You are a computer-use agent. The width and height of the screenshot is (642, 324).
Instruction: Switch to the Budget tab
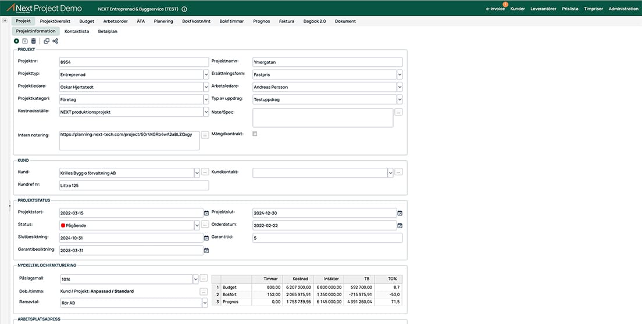click(x=86, y=21)
